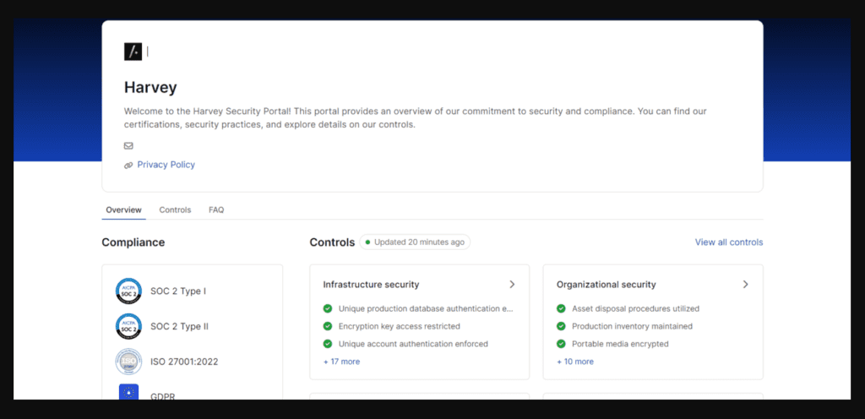865x419 pixels.
Task: Click Encryption key access restricted text
Action: point(400,326)
